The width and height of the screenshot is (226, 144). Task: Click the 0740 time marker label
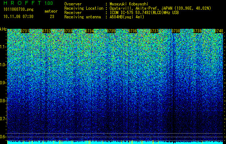coord(219,31)
